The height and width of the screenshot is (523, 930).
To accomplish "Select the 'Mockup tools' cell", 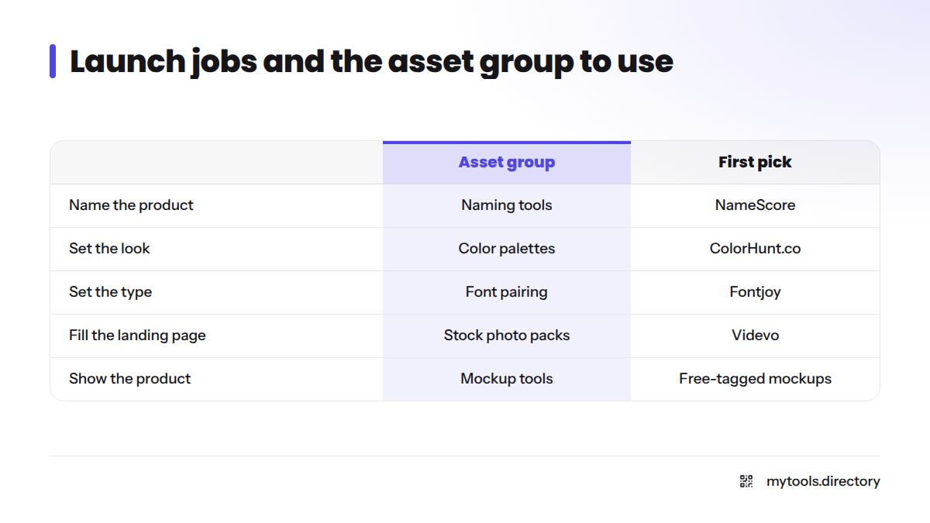I will click(507, 379).
